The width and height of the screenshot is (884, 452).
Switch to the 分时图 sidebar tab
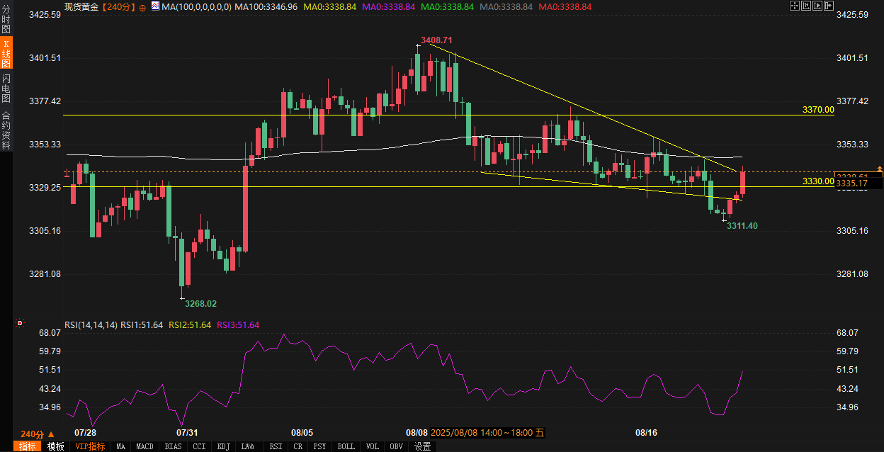(6, 19)
